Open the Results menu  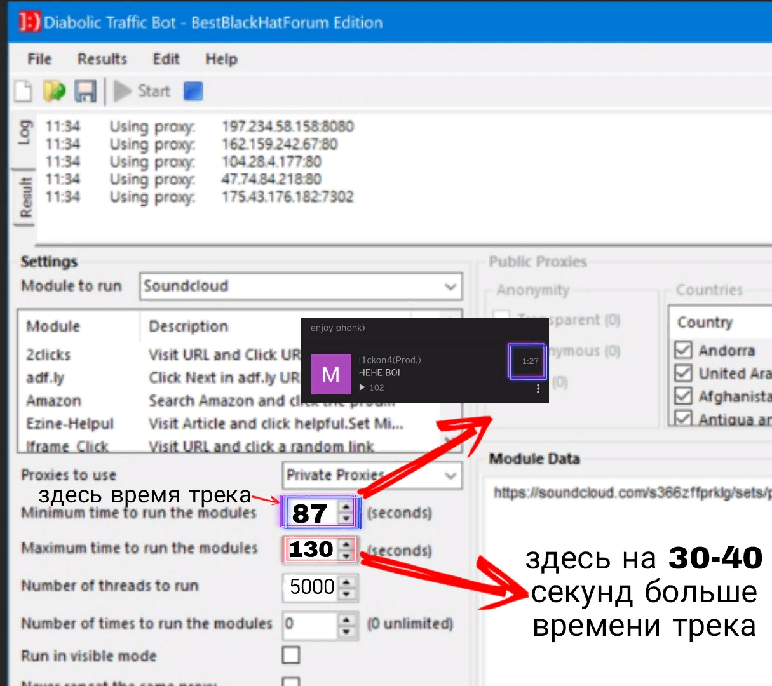pos(102,59)
